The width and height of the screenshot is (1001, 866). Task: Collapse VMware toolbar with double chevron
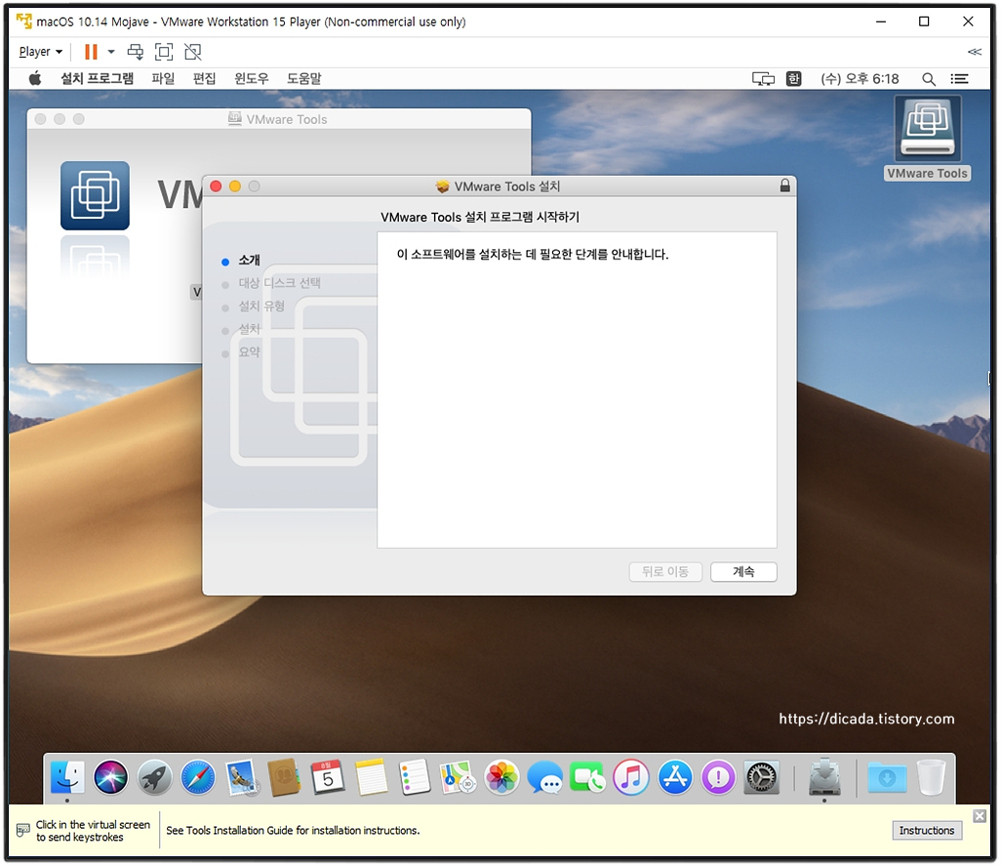(975, 52)
